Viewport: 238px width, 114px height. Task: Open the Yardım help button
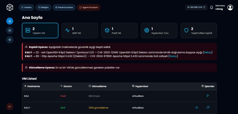click(26, 7)
